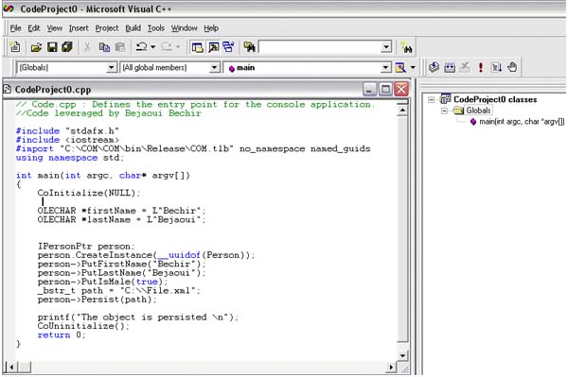Image resolution: width=568 pixels, height=377 pixels.
Task: Collapse the Globals folder node
Action: tap(445, 111)
